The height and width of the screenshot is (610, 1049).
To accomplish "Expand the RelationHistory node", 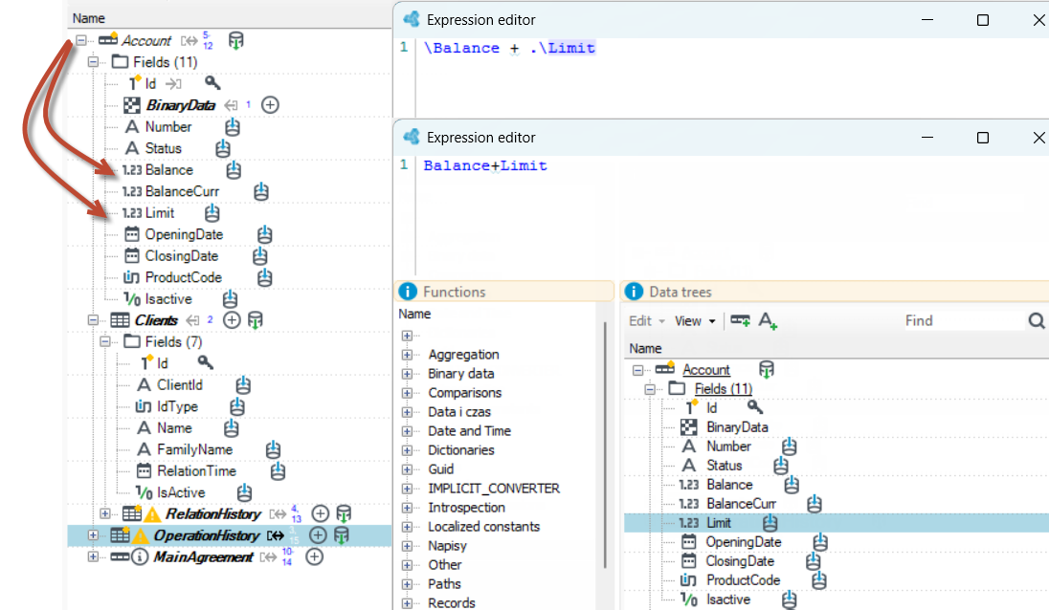I will [x=105, y=513].
